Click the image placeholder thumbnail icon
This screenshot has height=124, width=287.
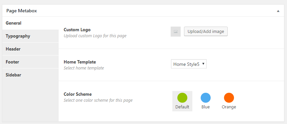point(176,32)
